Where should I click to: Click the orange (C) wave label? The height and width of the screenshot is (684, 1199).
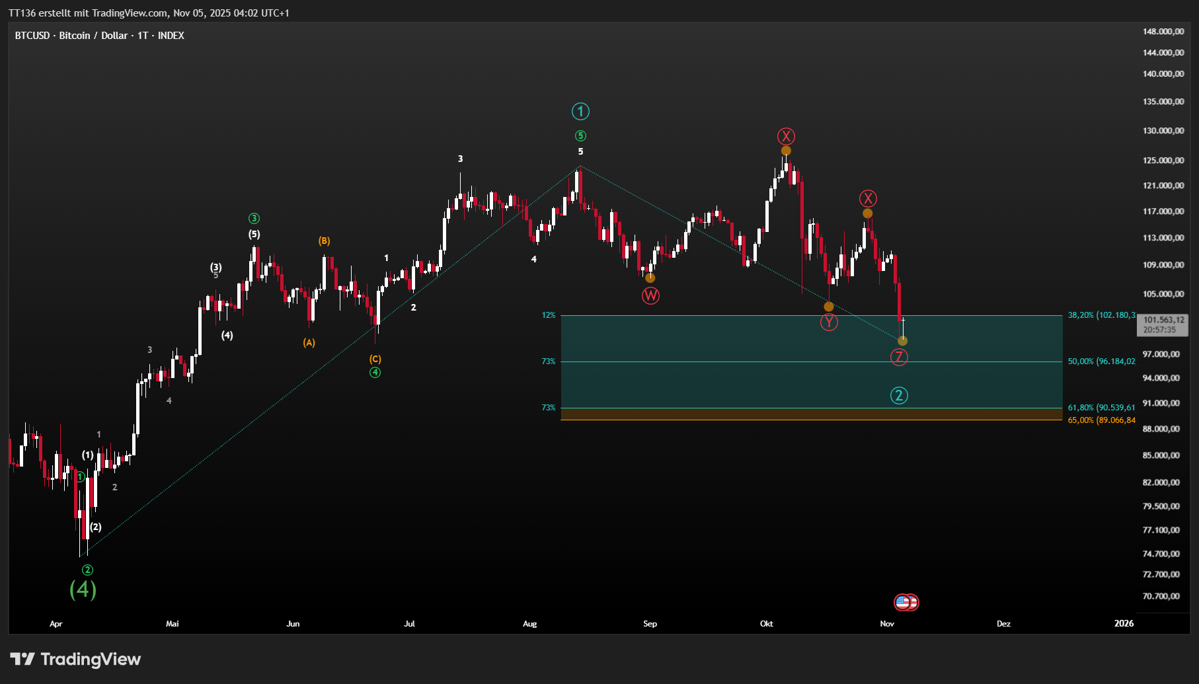(x=375, y=359)
